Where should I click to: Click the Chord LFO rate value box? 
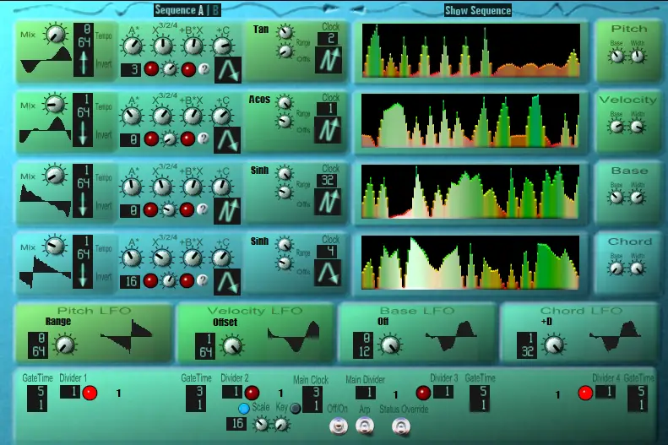(x=527, y=345)
